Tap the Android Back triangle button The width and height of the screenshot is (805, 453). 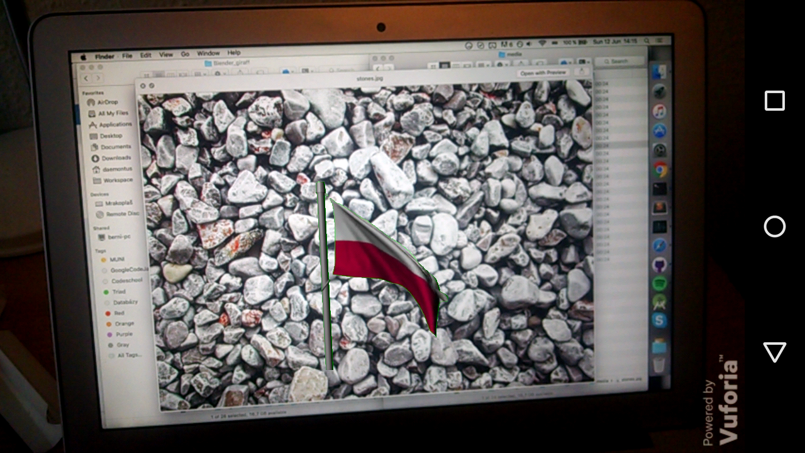pyautogui.click(x=775, y=352)
